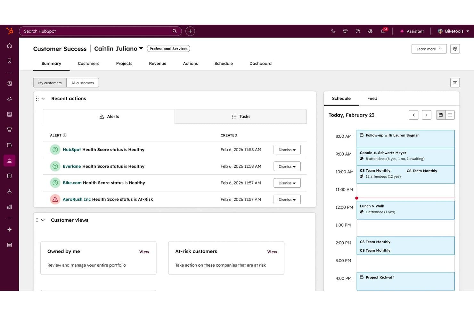Open the Home icon in sidebar
The image size is (474, 316).
(10, 45)
